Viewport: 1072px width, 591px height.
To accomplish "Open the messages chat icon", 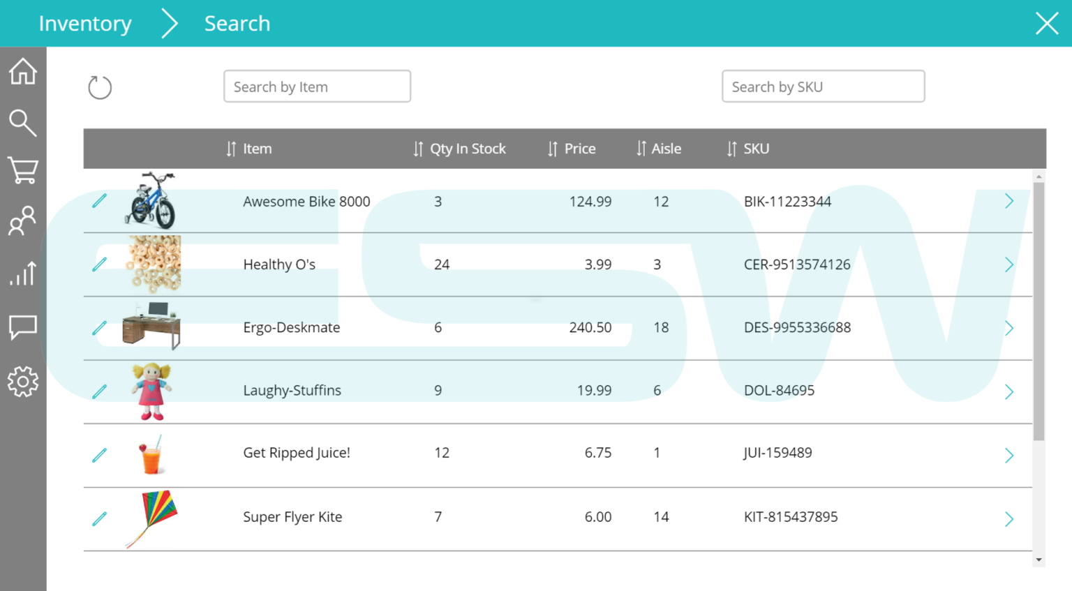I will pos(23,327).
